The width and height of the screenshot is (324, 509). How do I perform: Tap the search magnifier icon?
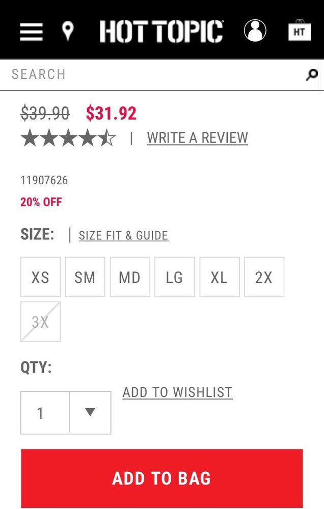point(311,75)
